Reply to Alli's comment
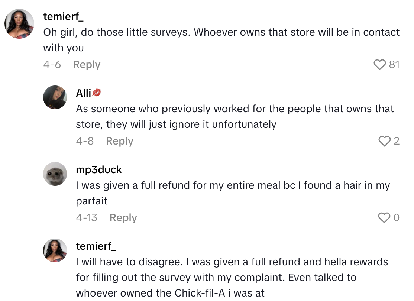The width and height of the screenshot is (414, 301). [119, 141]
